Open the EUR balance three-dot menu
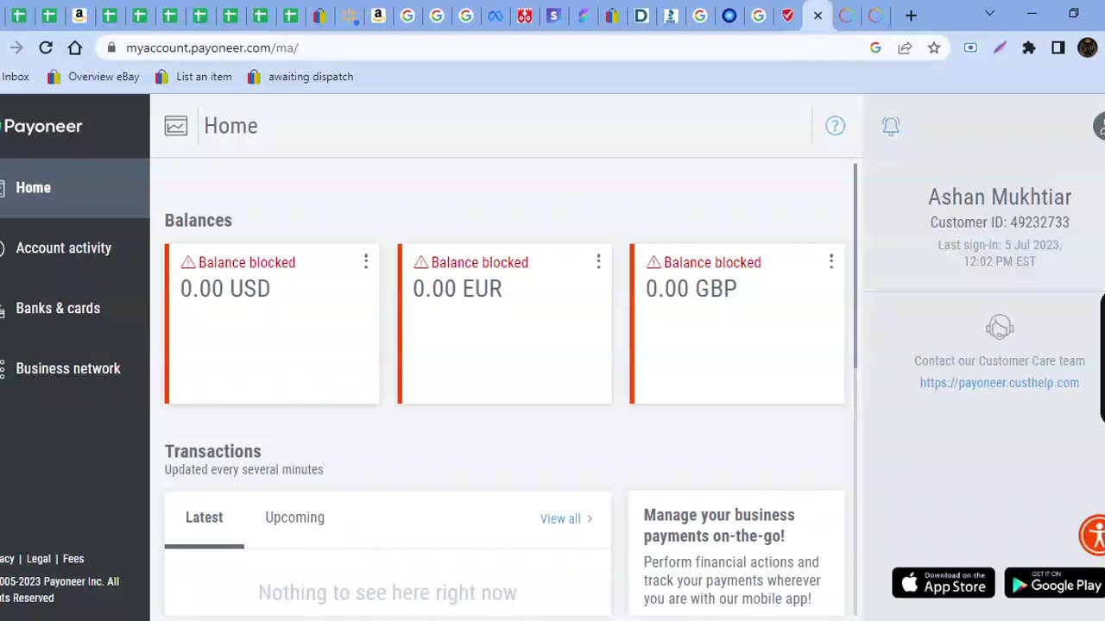 pyautogui.click(x=598, y=261)
